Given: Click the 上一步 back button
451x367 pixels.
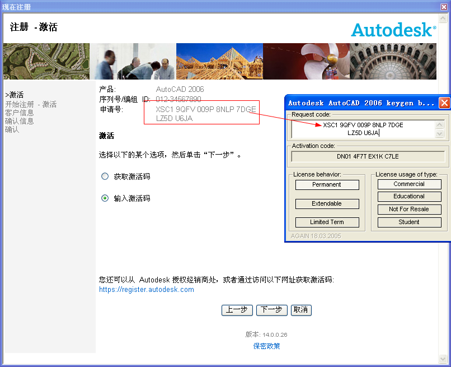Looking at the screenshot, I should tap(237, 310).
